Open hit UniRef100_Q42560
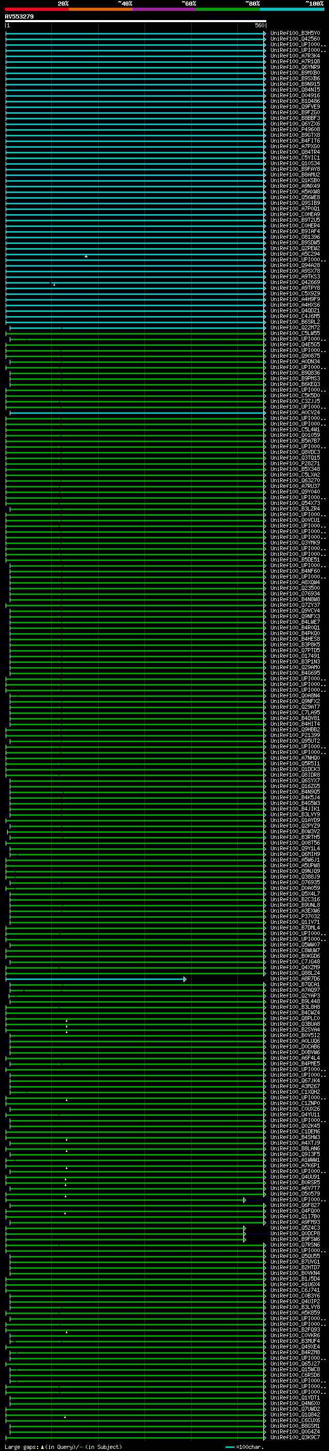 pyautogui.click(x=295, y=39)
